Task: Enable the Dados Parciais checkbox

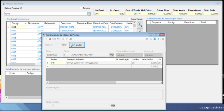Action: coord(129,19)
